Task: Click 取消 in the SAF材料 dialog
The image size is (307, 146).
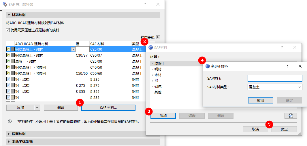Action: point(255,129)
